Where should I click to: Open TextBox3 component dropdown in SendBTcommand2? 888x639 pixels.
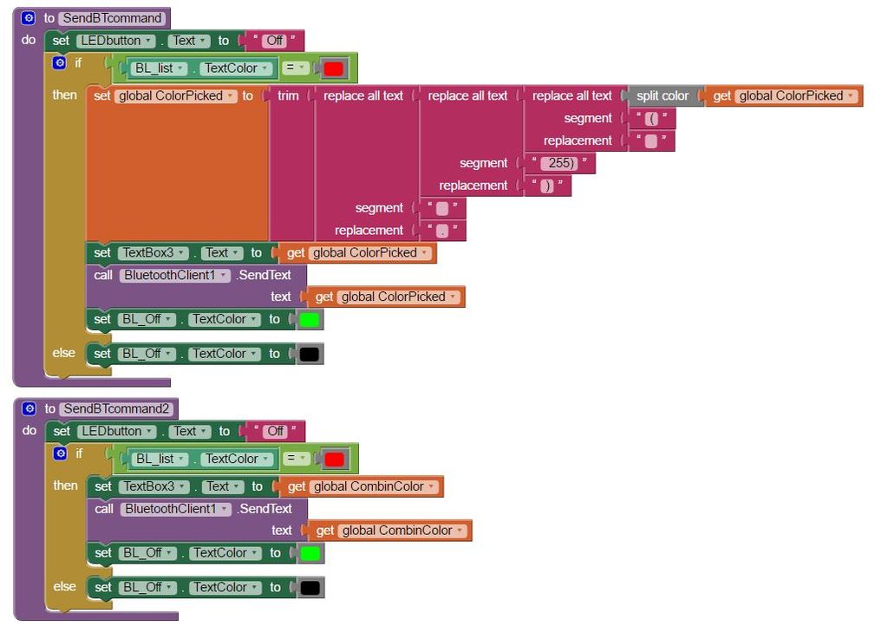click(154, 486)
